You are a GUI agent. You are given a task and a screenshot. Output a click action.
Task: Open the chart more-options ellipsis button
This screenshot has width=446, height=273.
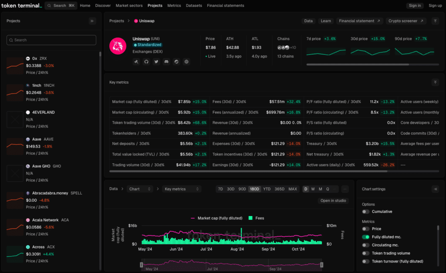[x=345, y=189]
